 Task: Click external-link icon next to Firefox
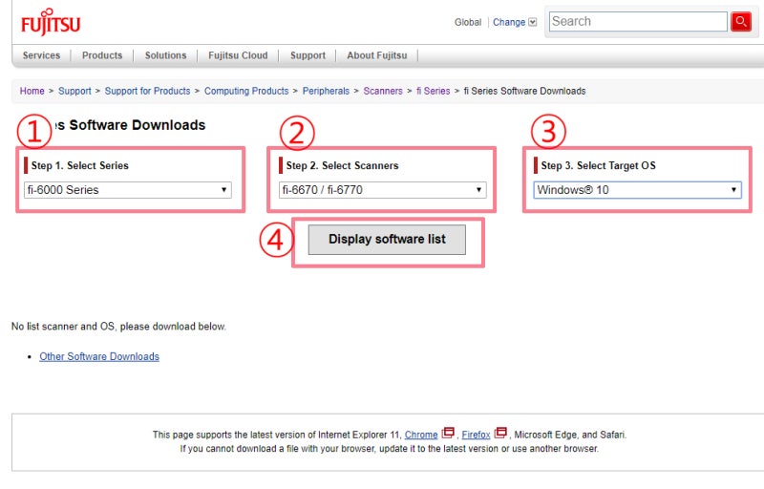[500, 435]
